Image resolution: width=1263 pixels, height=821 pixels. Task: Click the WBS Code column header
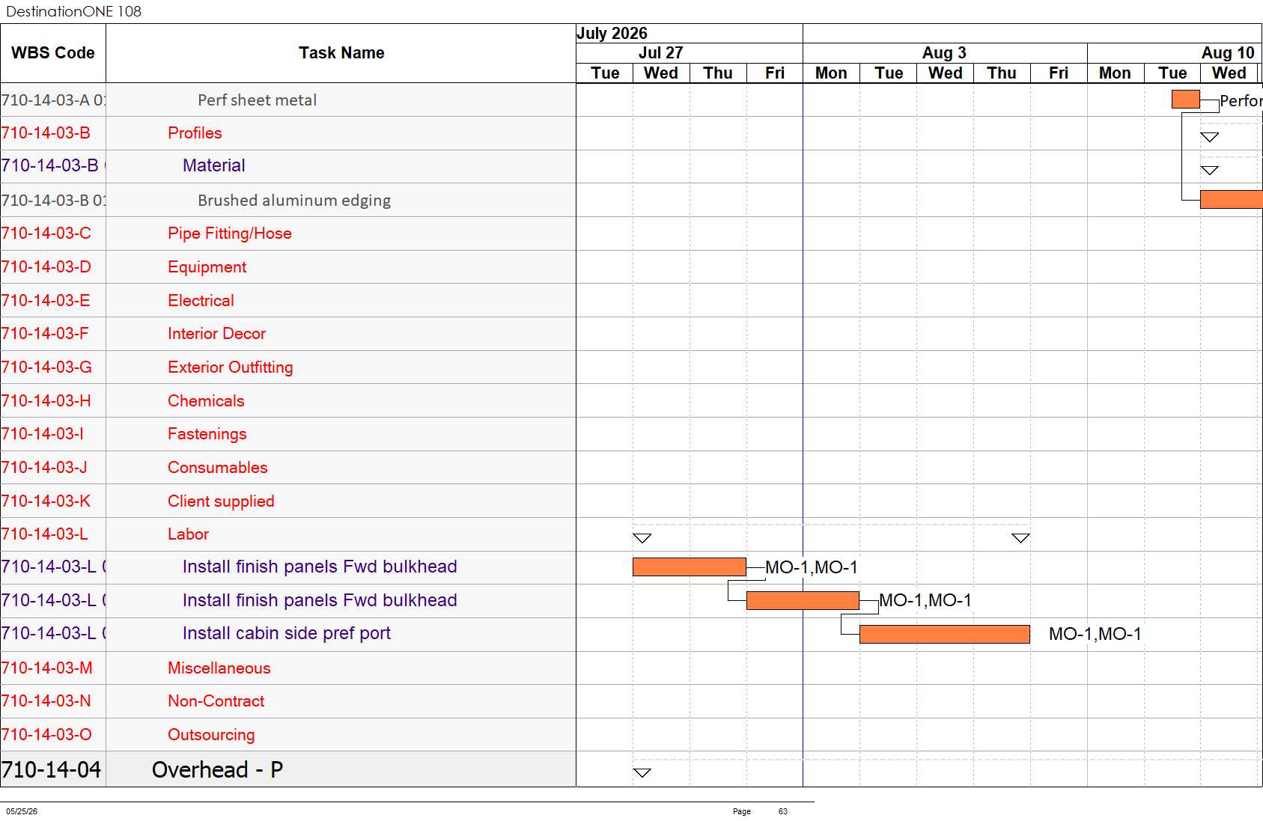[x=53, y=53]
